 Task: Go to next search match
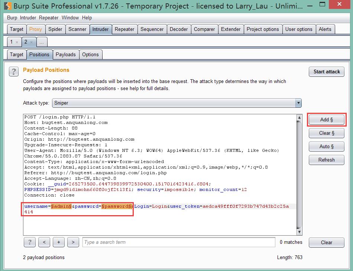pyautogui.click(x=73, y=242)
